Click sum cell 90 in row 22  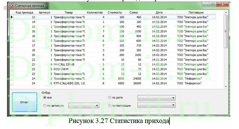tap(134, 60)
